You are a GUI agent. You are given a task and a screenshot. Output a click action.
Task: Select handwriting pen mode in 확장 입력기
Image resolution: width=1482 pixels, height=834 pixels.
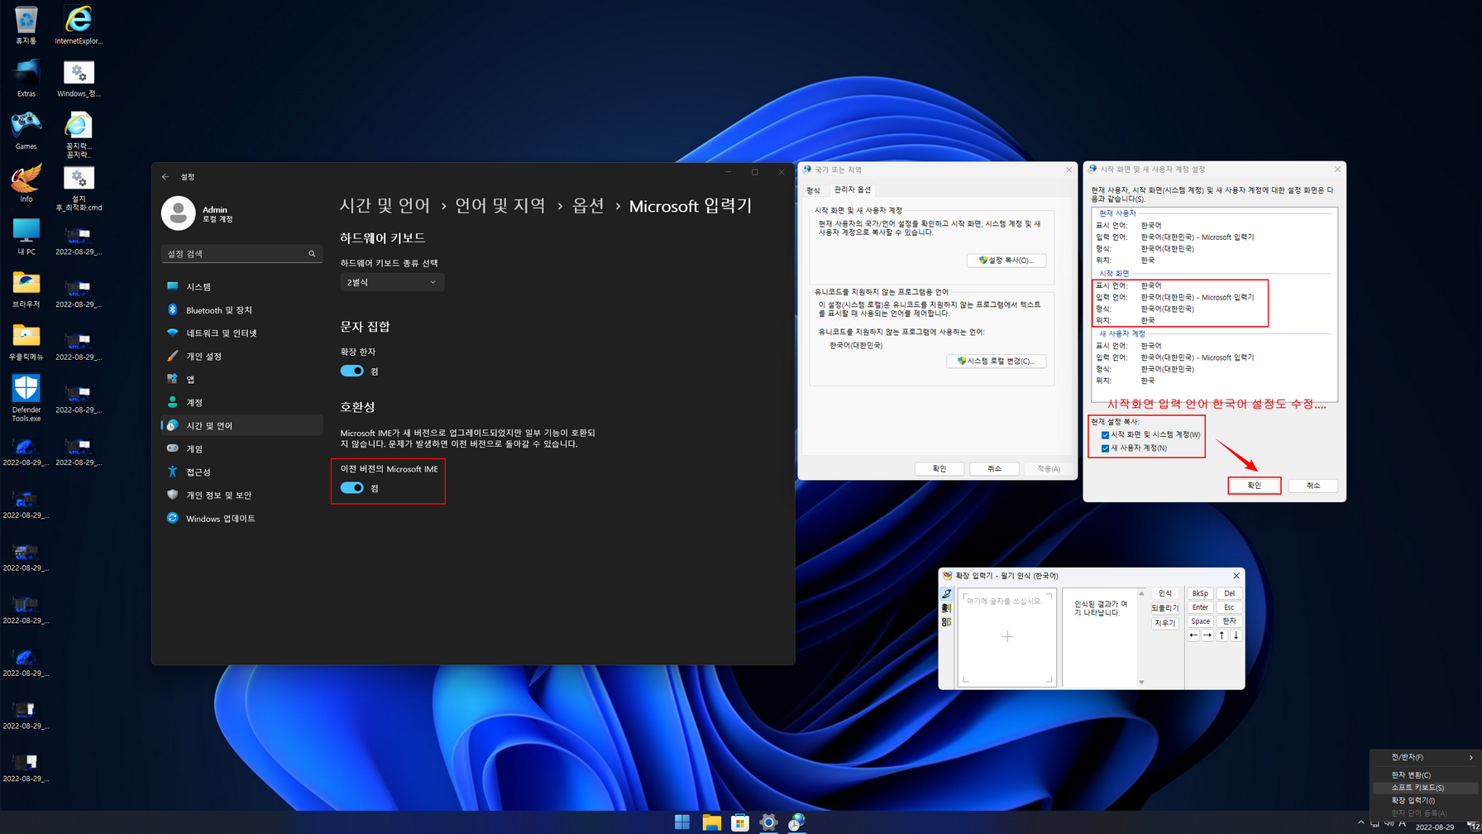coord(947,594)
